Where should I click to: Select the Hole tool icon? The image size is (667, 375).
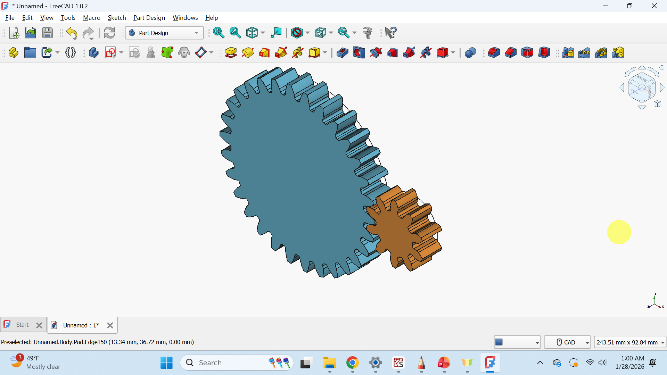(359, 53)
